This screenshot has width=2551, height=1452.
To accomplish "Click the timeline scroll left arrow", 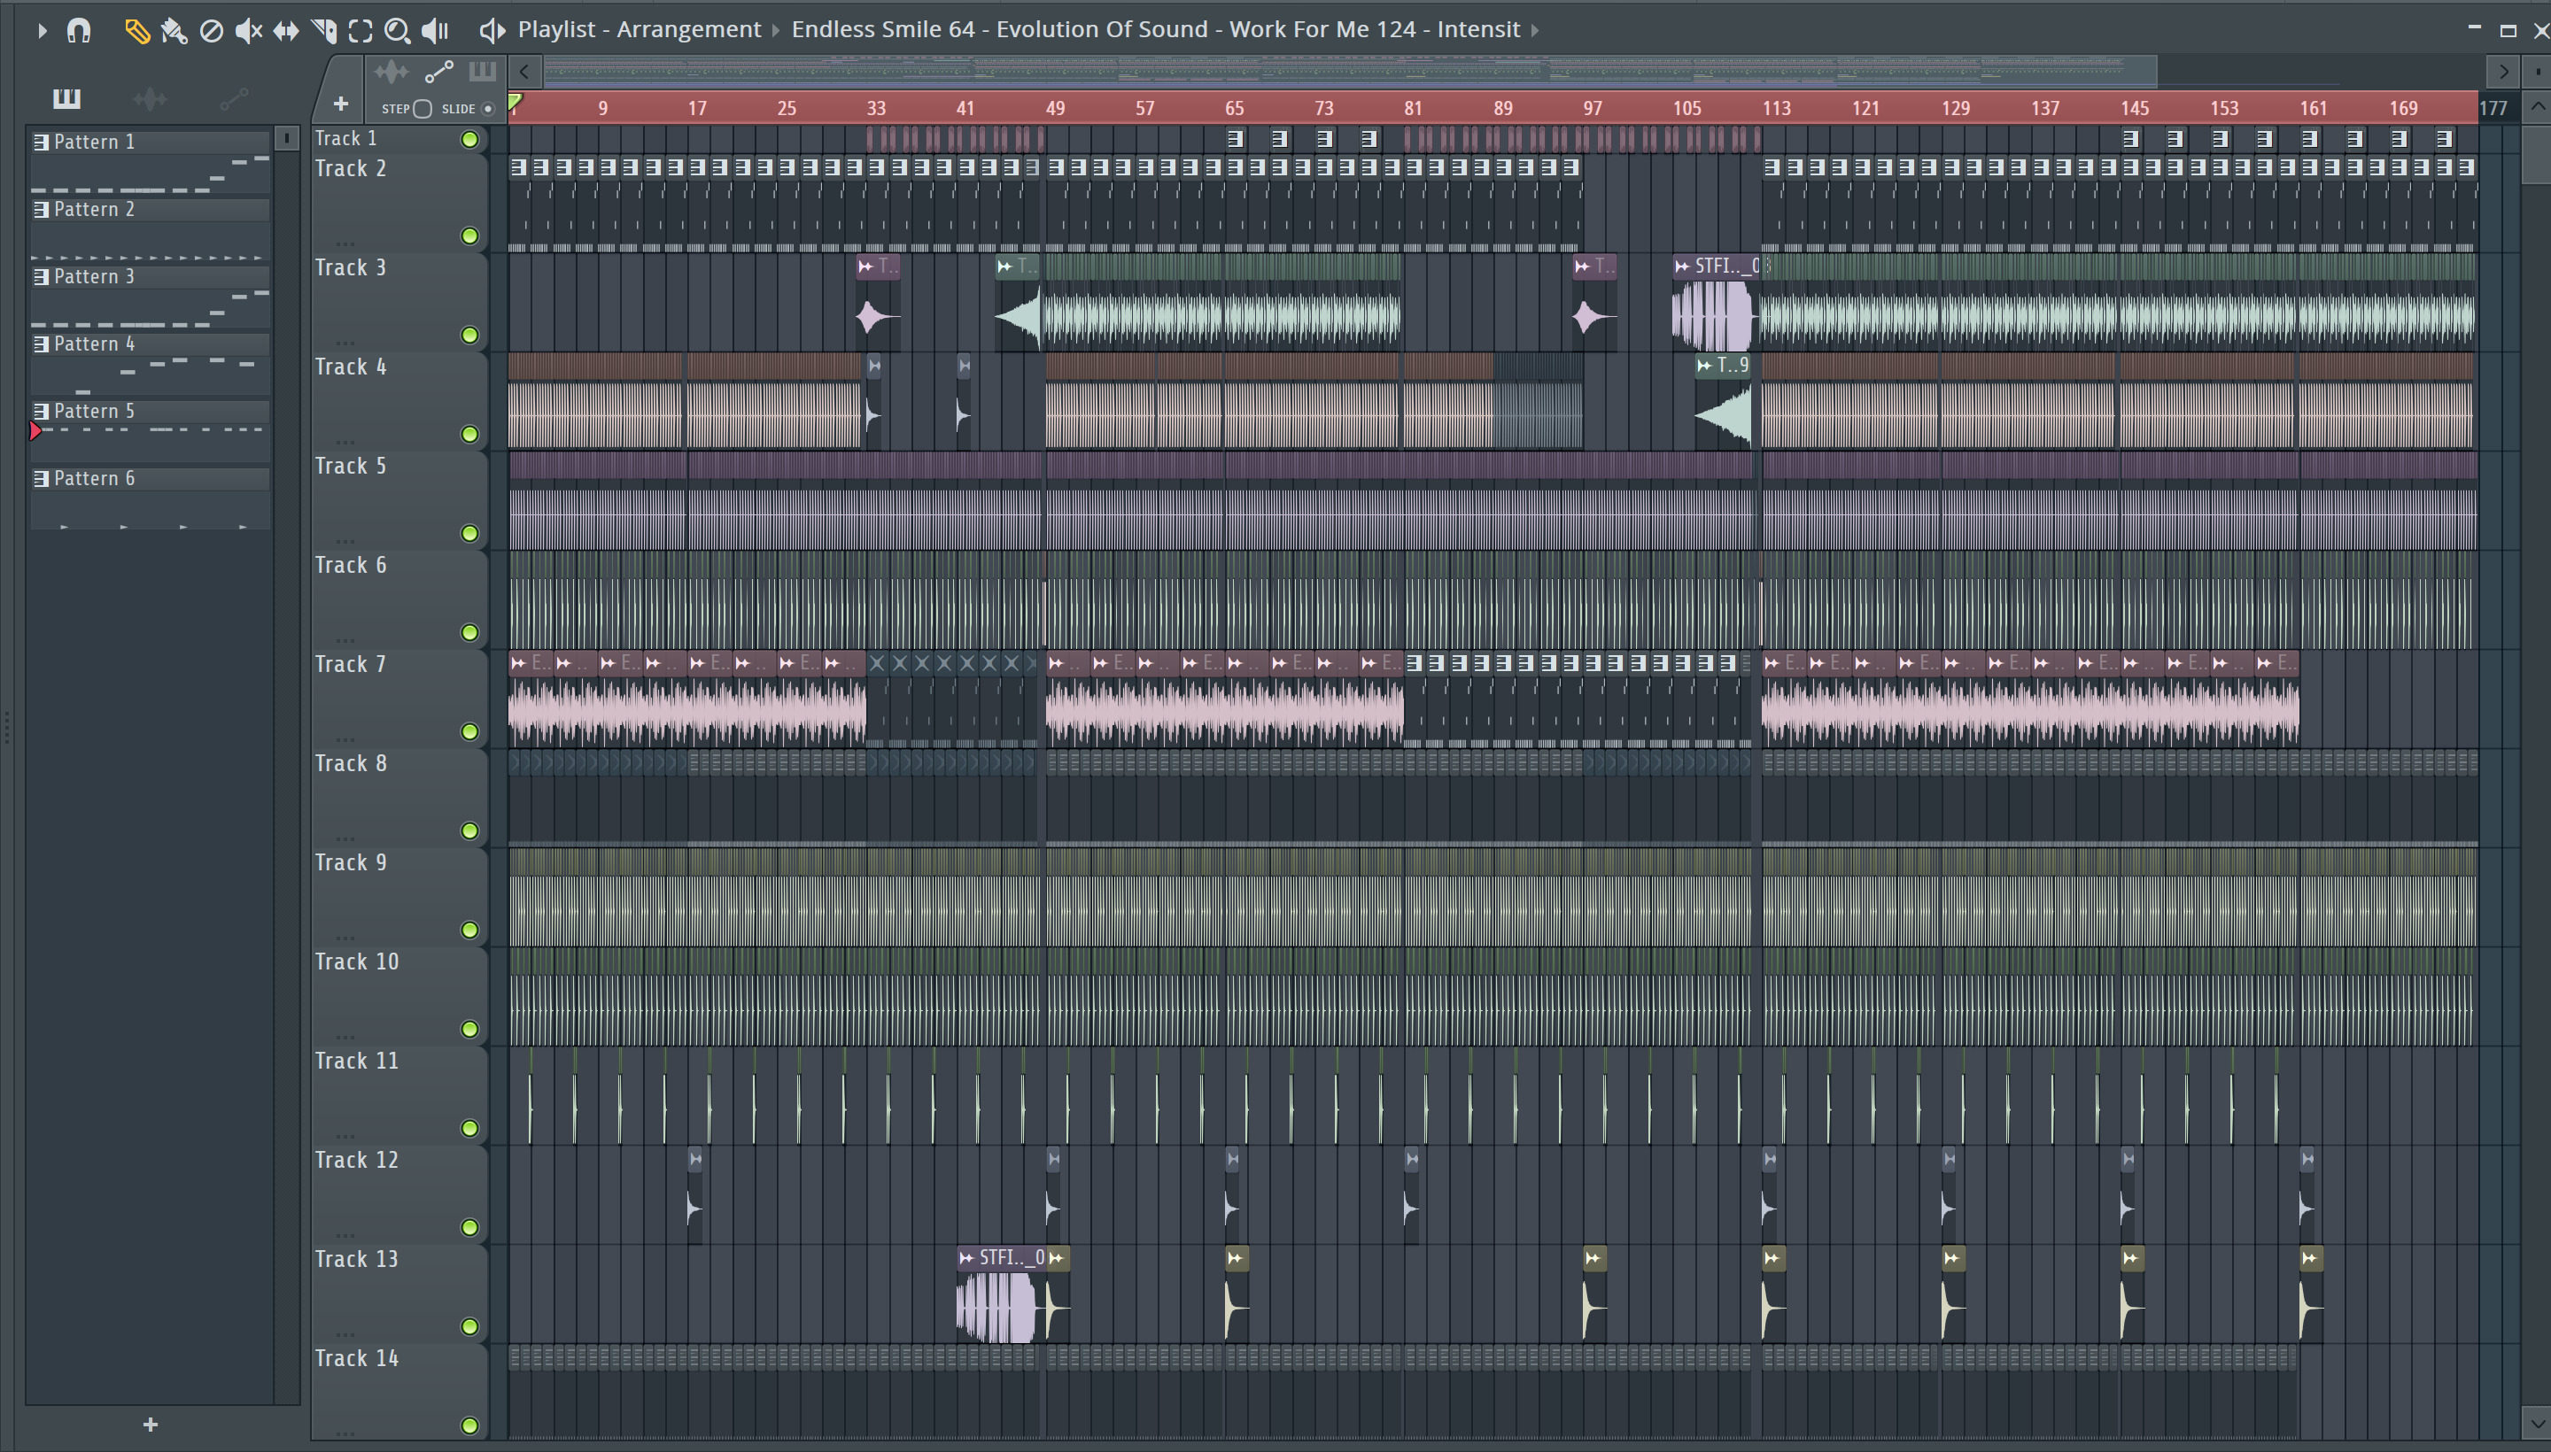I will click(x=524, y=72).
